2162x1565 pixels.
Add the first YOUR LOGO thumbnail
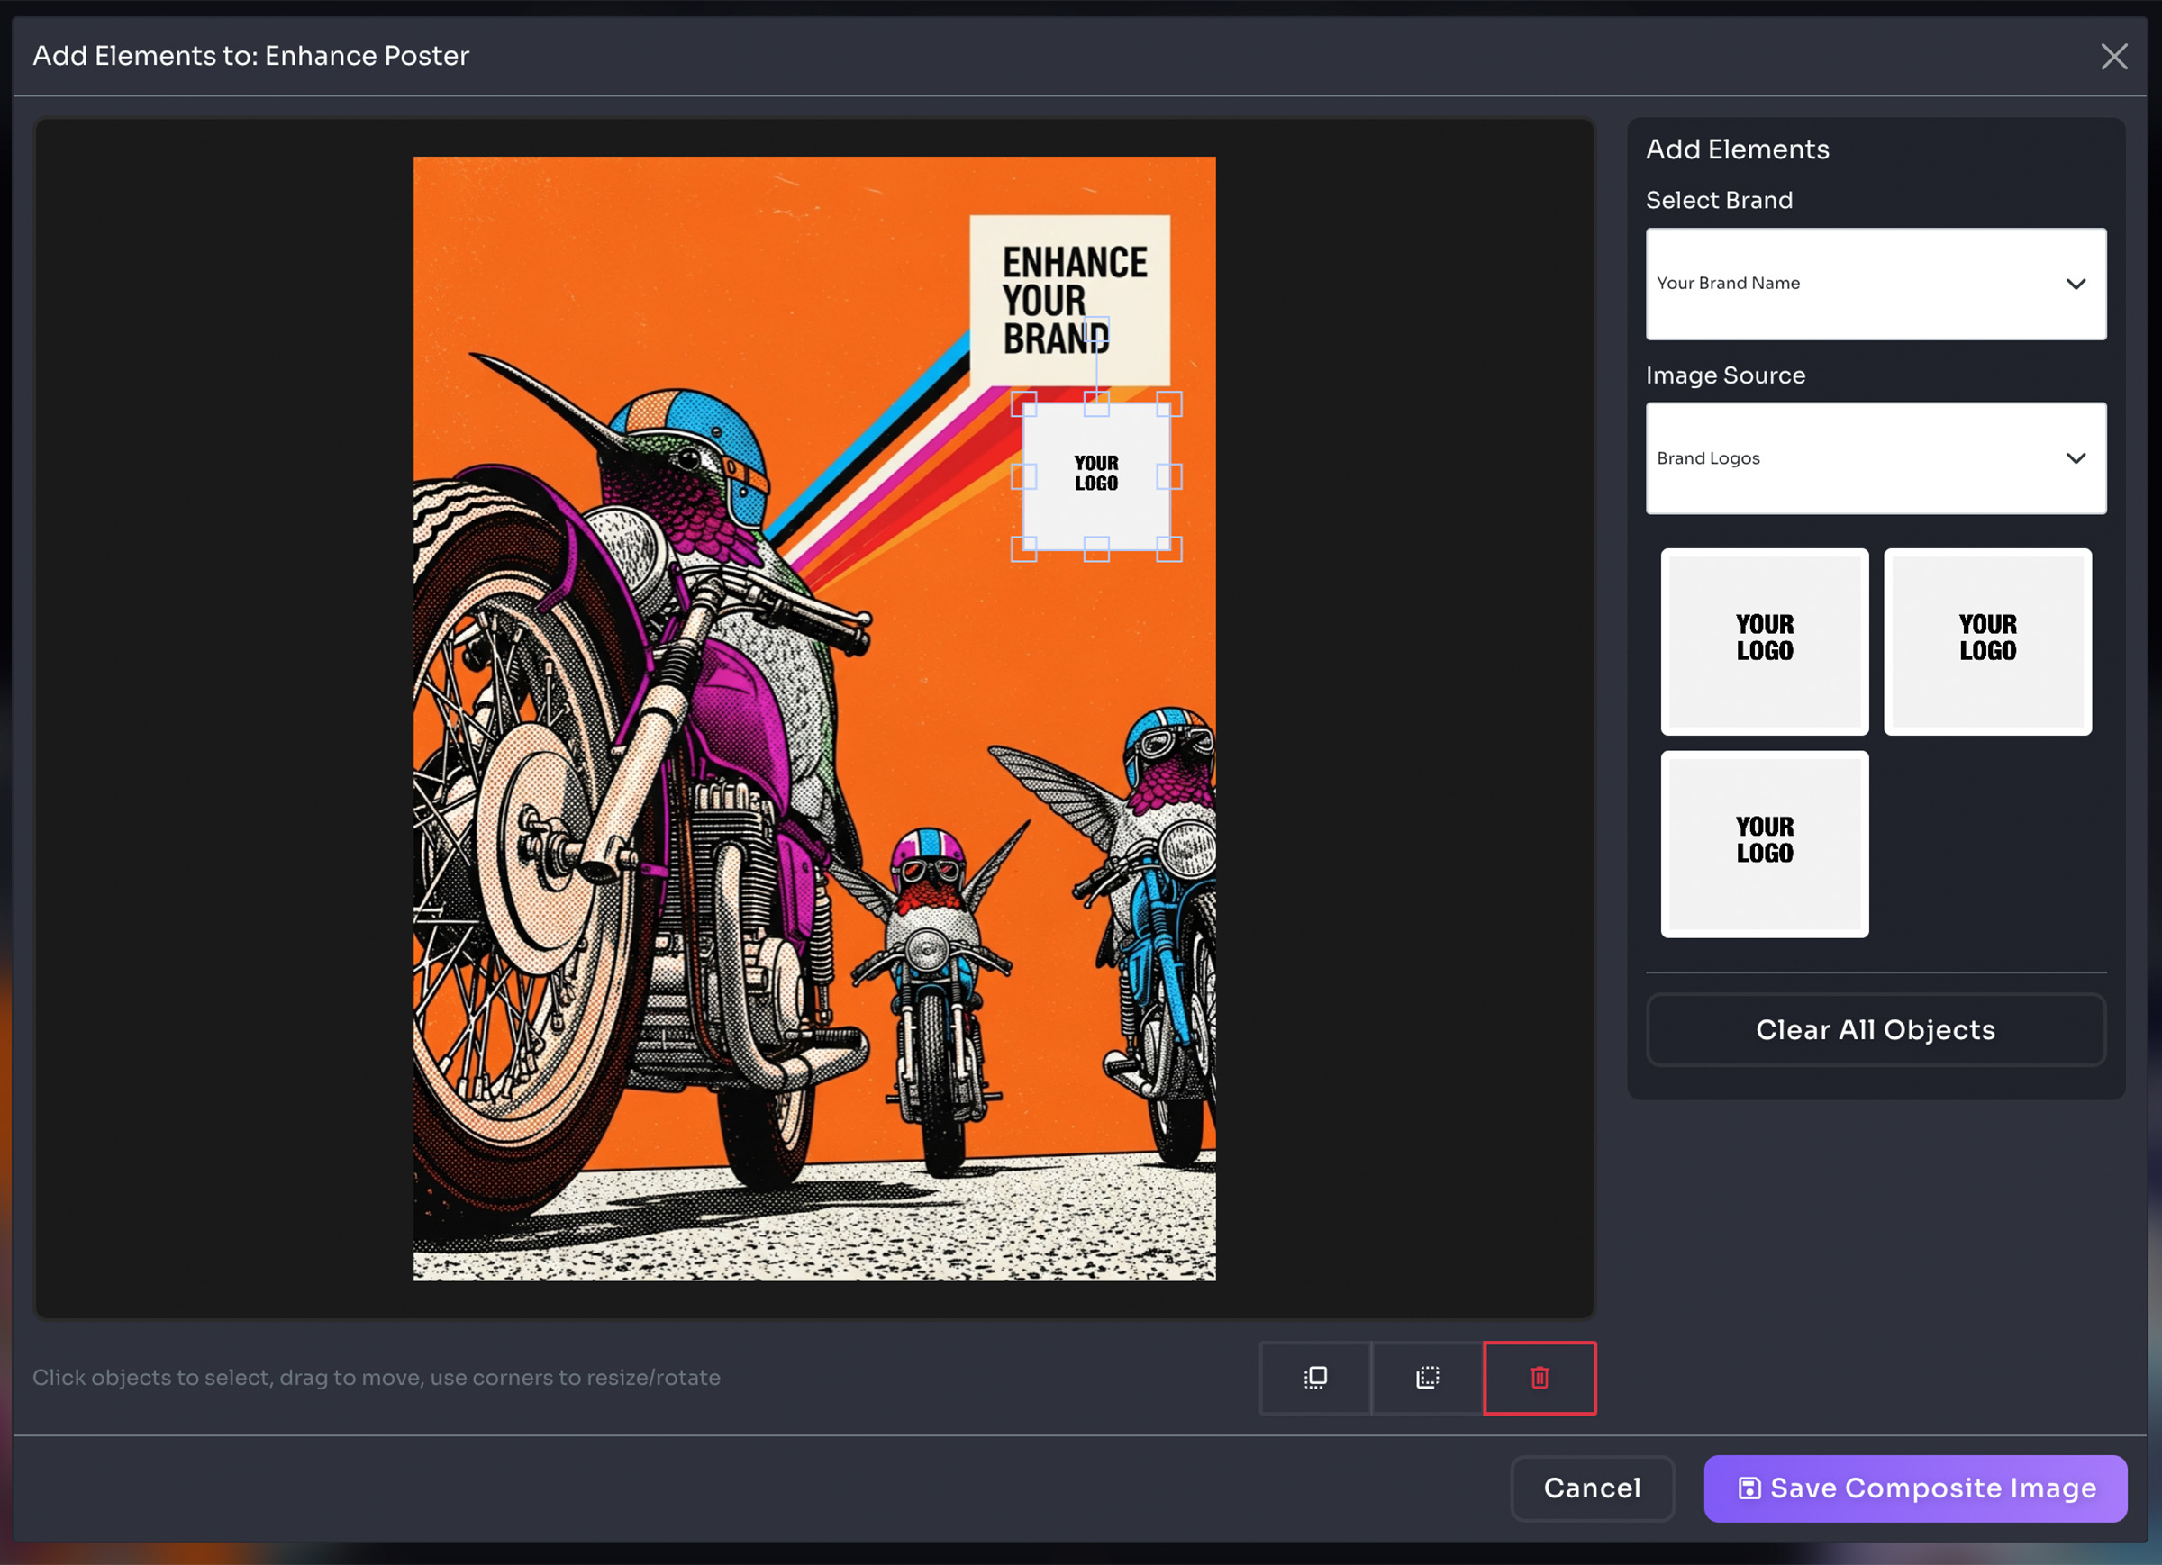pyautogui.click(x=1764, y=640)
